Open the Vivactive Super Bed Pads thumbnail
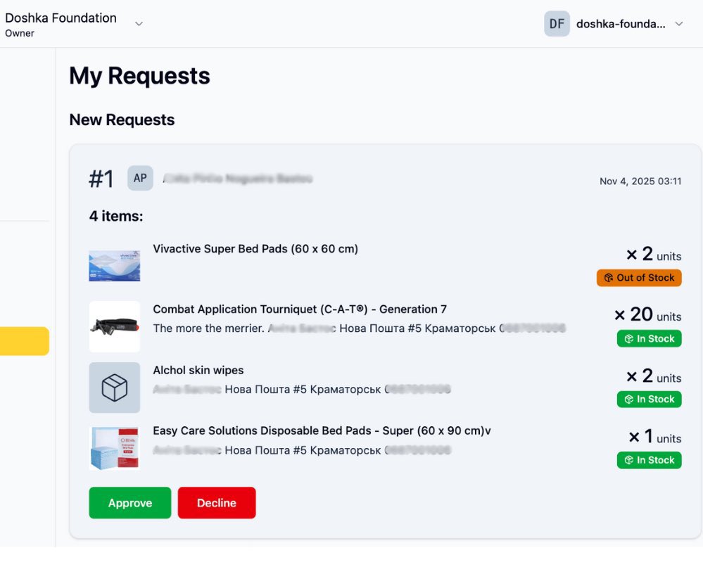 click(x=114, y=266)
